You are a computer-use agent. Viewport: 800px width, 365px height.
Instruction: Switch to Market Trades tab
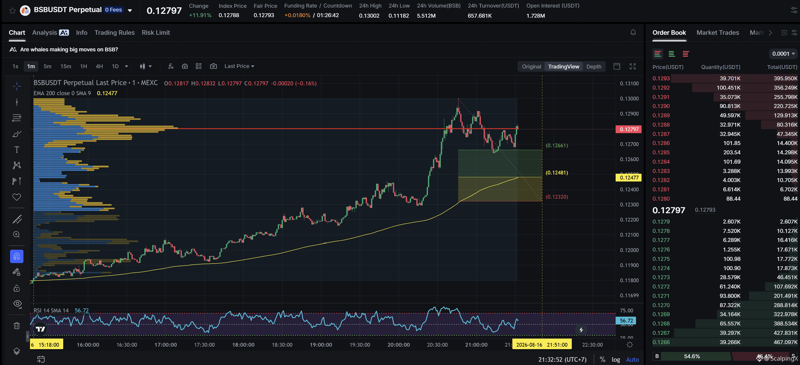pyautogui.click(x=718, y=32)
